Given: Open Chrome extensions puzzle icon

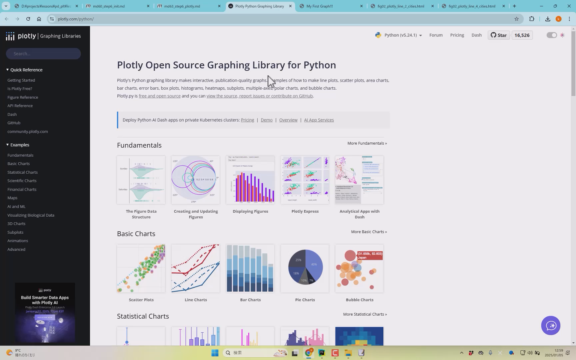Looking at the screenshot, I should click(532, 19).
